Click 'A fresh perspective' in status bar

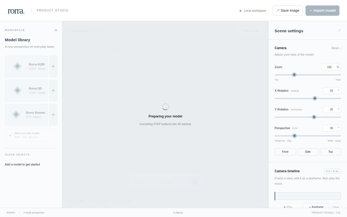(x=34, y=213)
